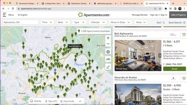Viewport: 187px width, 105px height.
Task: Favorite Veranda at Avalon with the heart
Action: (x=184, y=78)
